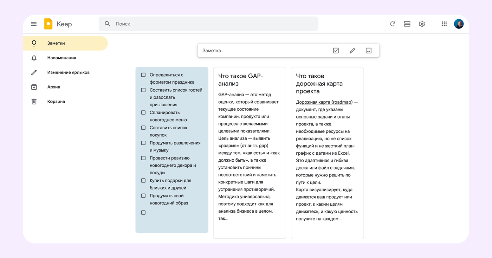Go to Архив in the sidebar
492x258 pixels.
54,87
